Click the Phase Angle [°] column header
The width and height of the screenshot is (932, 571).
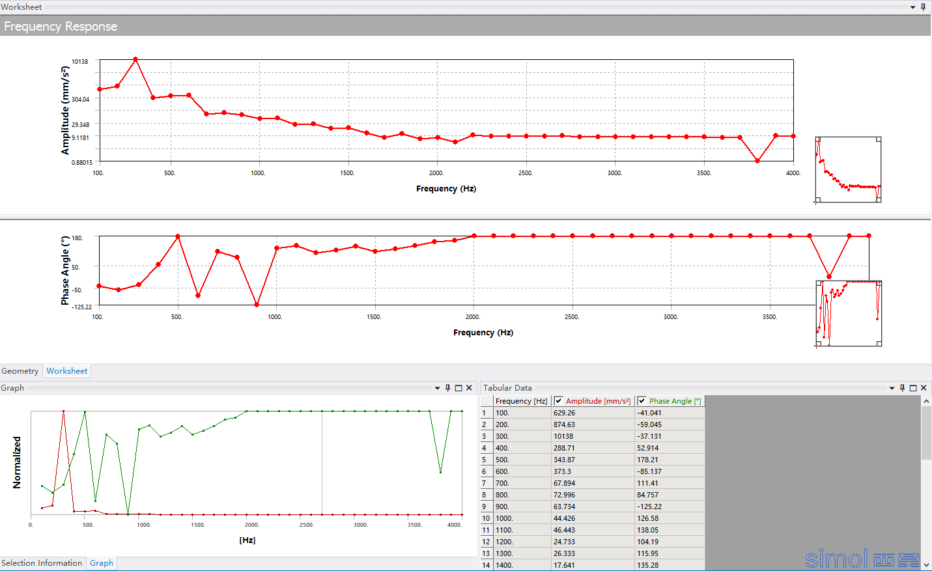click(x=670, y=401)
